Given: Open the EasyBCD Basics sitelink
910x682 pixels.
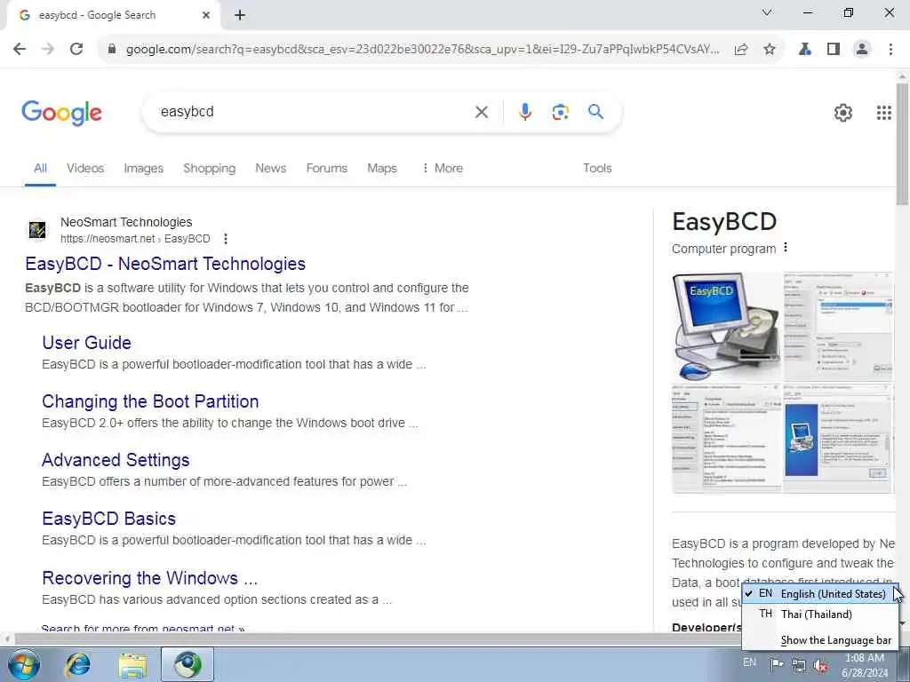Looking at the screenshot, I should tap(108, 519).
